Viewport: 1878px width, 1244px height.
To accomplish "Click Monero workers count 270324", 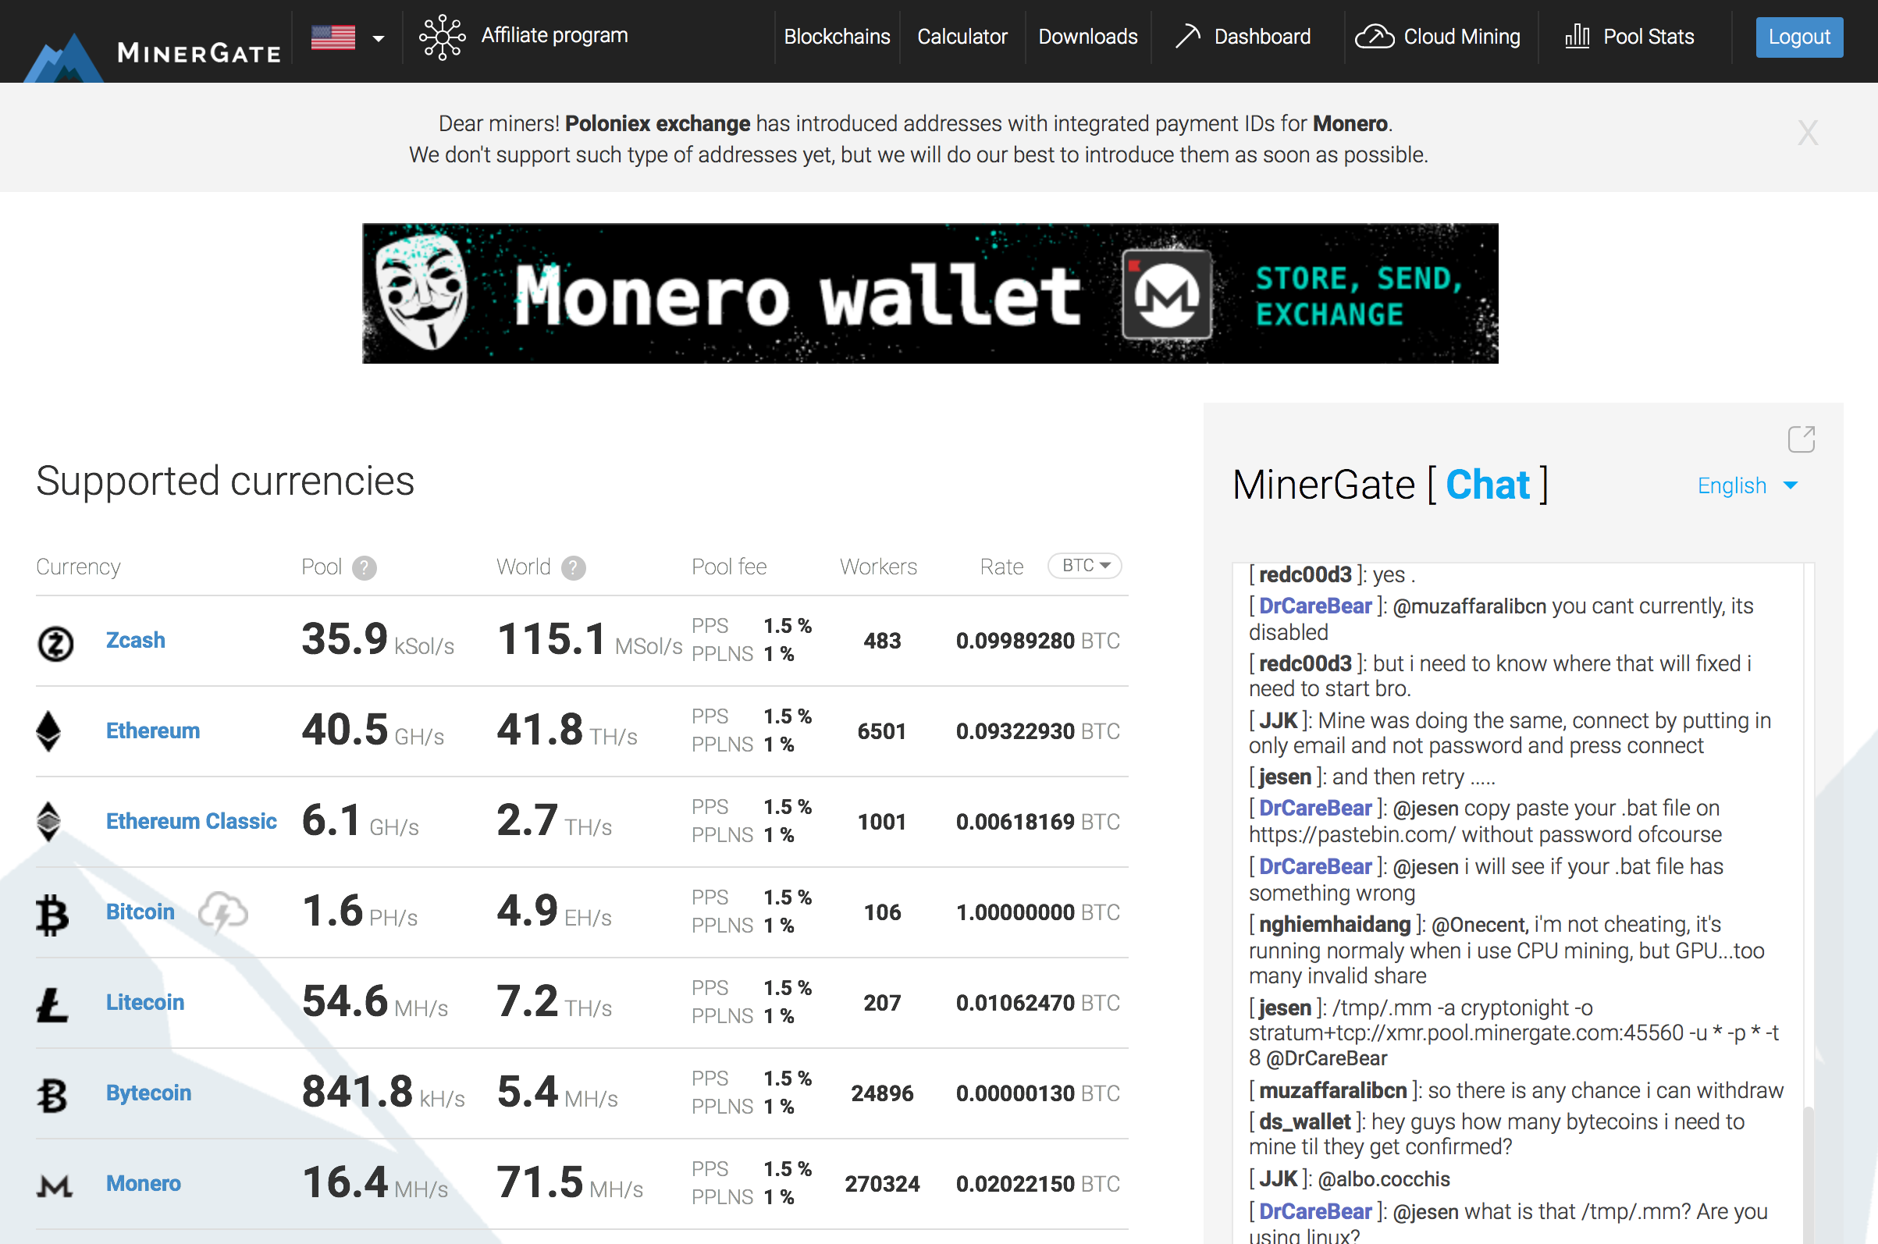I will point(881,1183).
